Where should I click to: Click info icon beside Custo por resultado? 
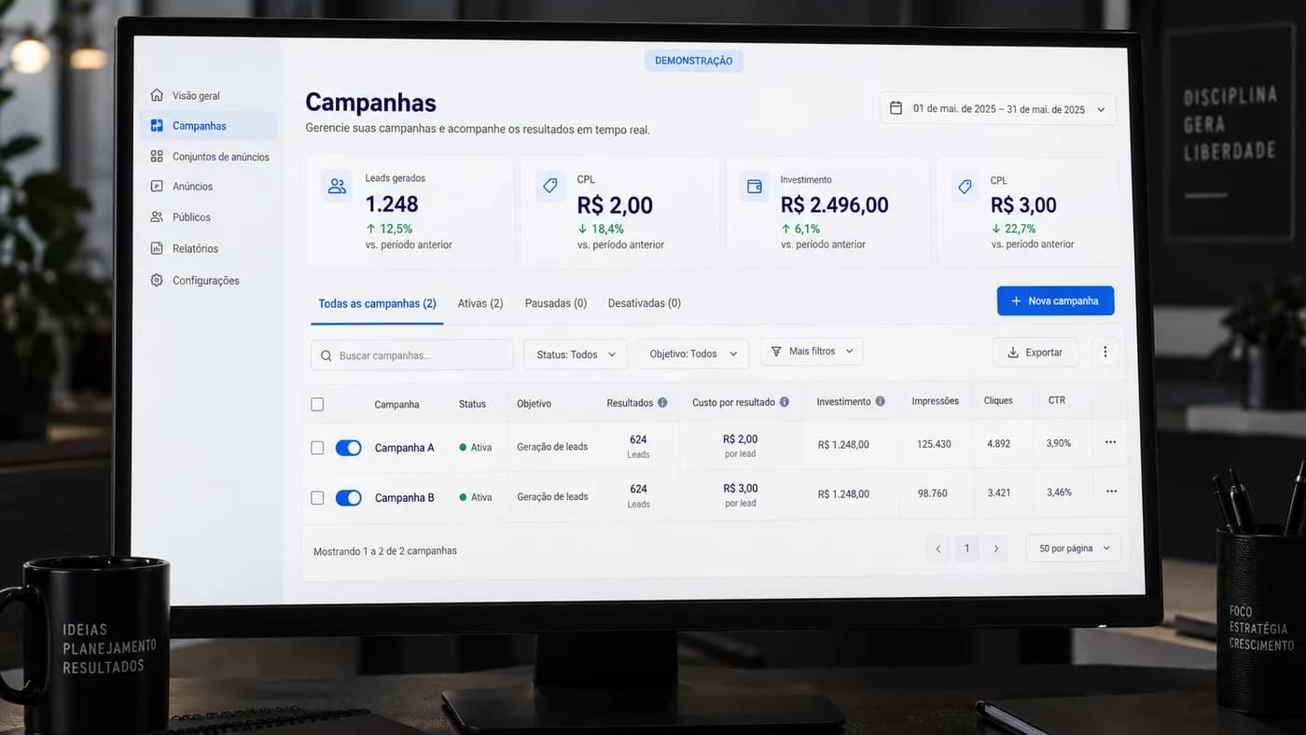coord(785,402)
